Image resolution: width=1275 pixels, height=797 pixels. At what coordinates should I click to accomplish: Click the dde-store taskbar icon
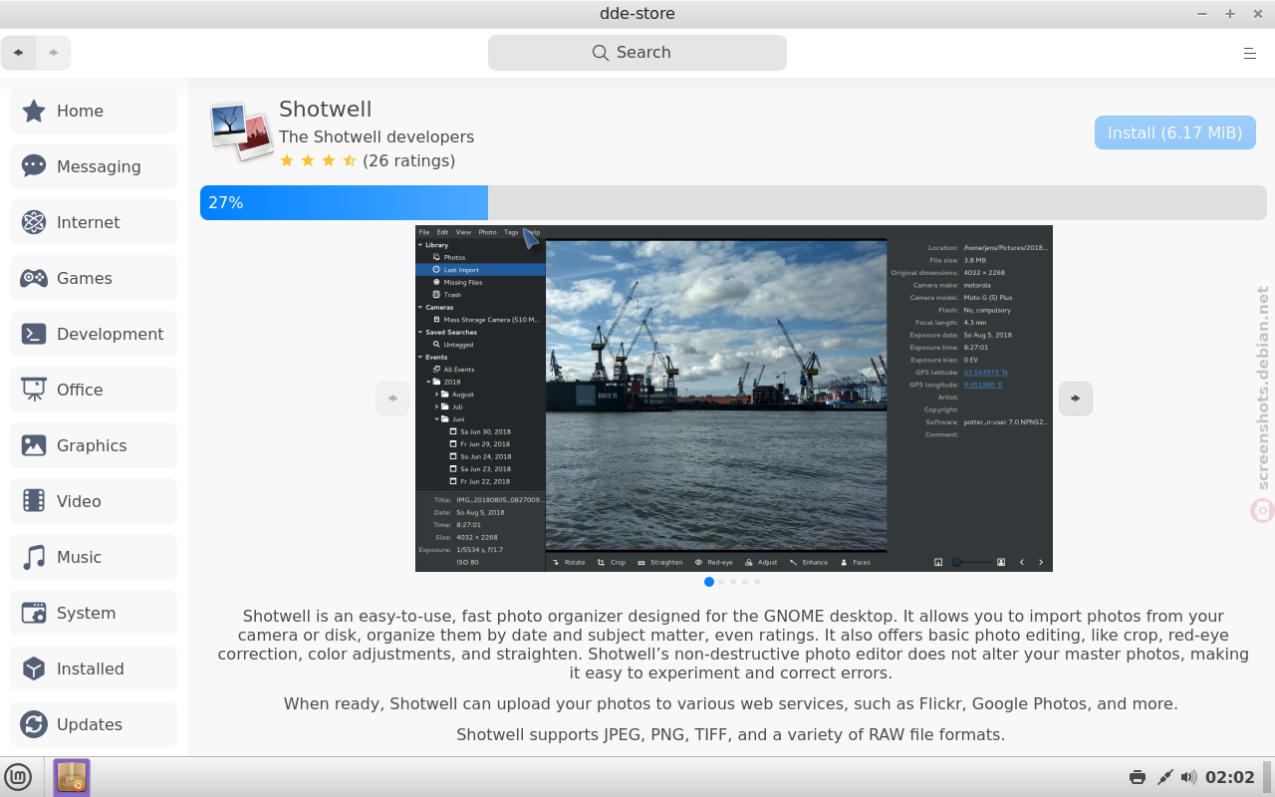pyautogui.click(x=72, y=777)
